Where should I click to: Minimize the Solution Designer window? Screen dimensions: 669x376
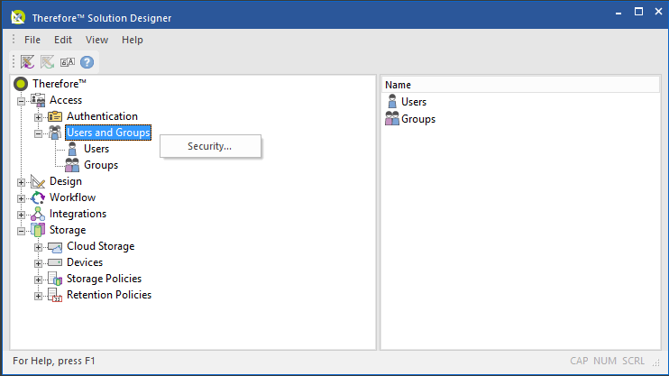pyautogui.click(x=619, y=13)
